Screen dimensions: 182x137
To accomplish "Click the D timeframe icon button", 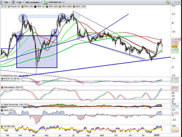I will click(13, 2).
